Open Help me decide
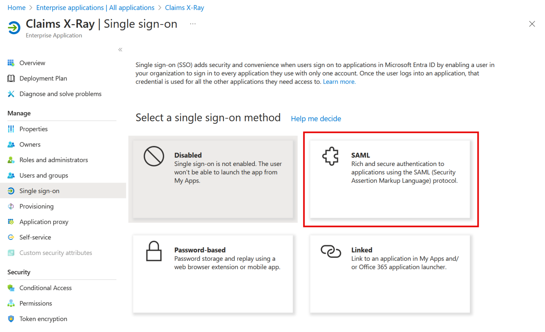Image resolution: width=545 pixels, height=332 pixels. click(x=315, y=118)
